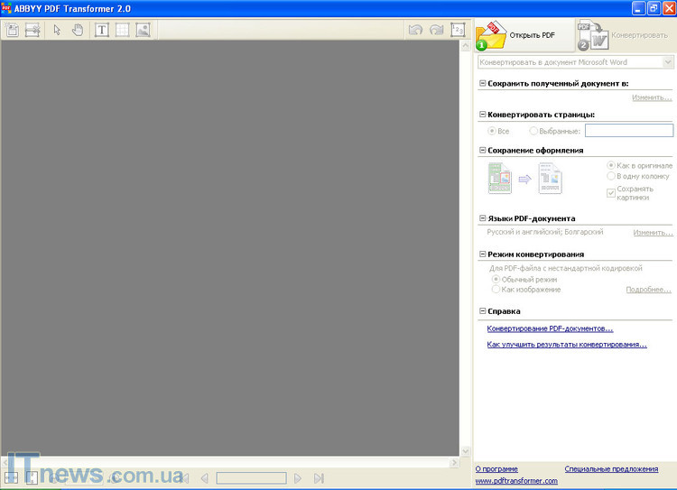Screen dimensions: 677x490
Task: Click the converted layout preview thumbnail
Action: pos(550,178)
